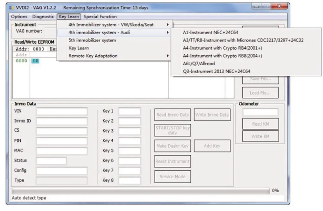323x211 pixels.
Task: Click the progress bar showing 0%
Action: [x=141, y=191]
